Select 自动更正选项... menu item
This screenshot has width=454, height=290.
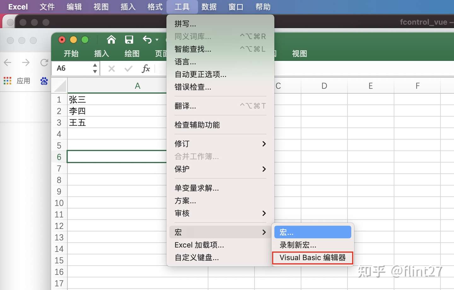220,74
